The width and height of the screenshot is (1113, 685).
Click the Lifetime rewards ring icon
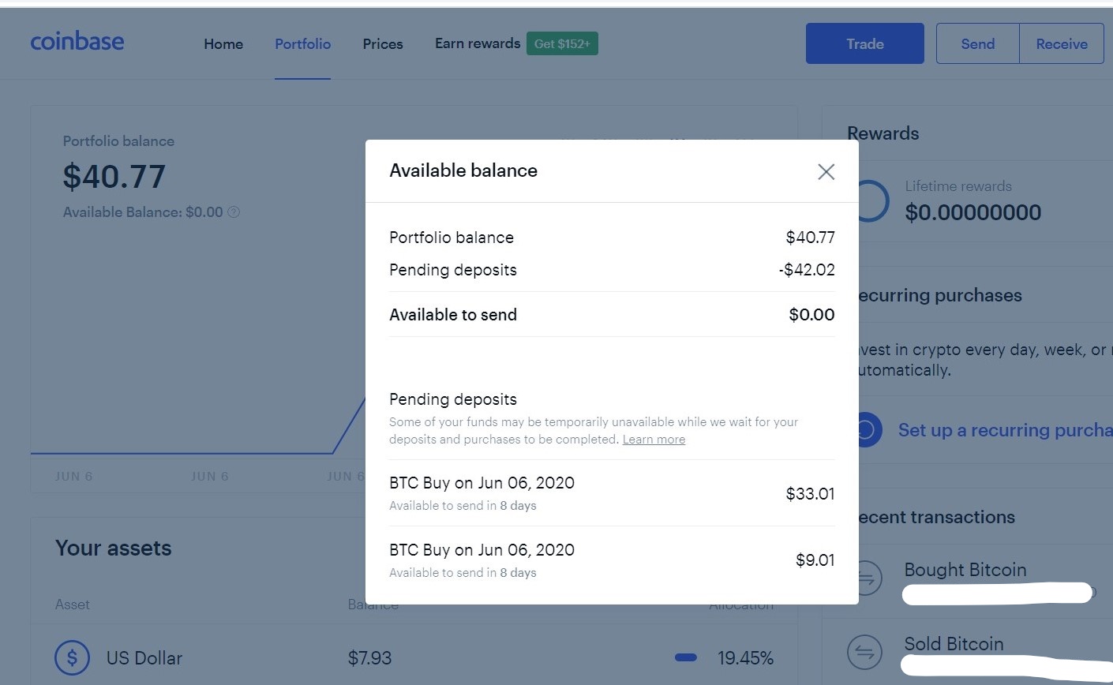(x=872, y=200)
